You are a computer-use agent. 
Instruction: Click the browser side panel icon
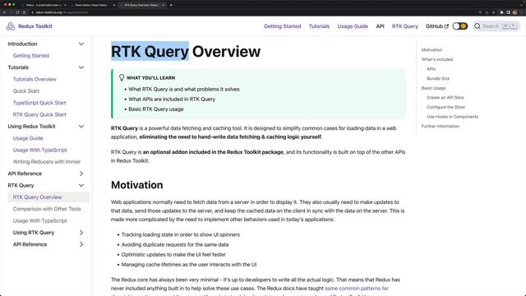click(508, 12)
